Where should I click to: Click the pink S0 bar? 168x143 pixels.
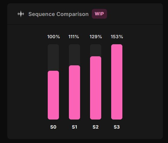pyautogui.click(x=53, y=95)
